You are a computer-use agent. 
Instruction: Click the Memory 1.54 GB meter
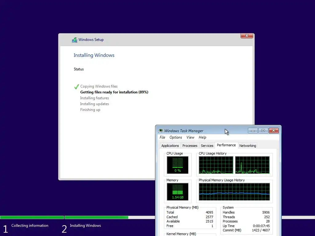pyautogui.click(x=177, y=192)
